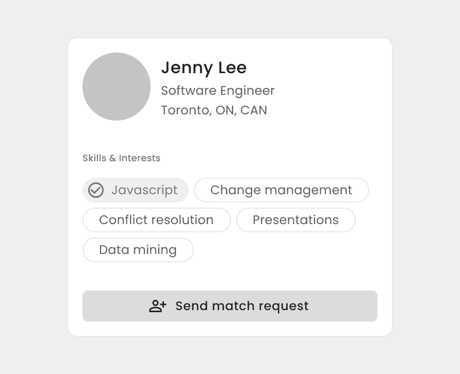Toggle the Change management skill chip

[281, 190]
